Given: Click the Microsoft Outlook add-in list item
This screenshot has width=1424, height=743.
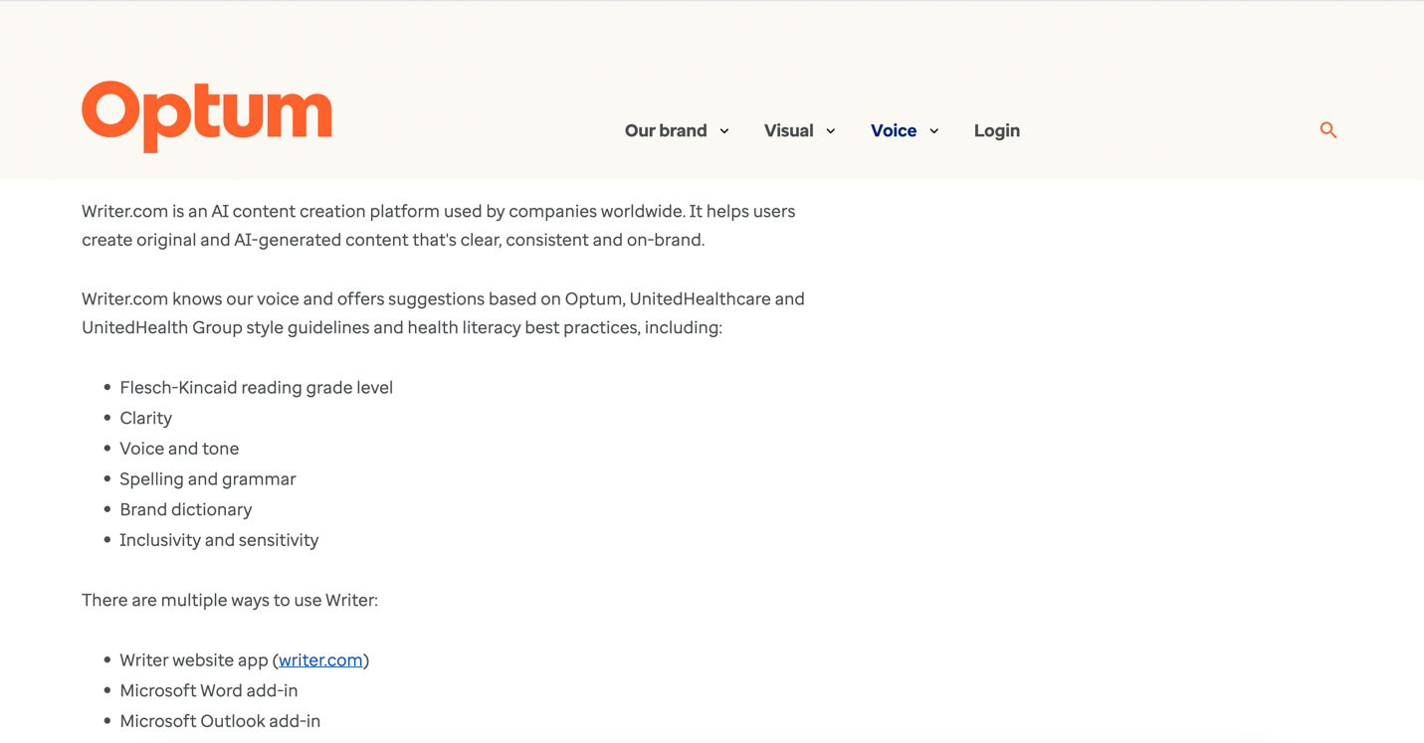Looking at the screenshot, I should (220, 721).
